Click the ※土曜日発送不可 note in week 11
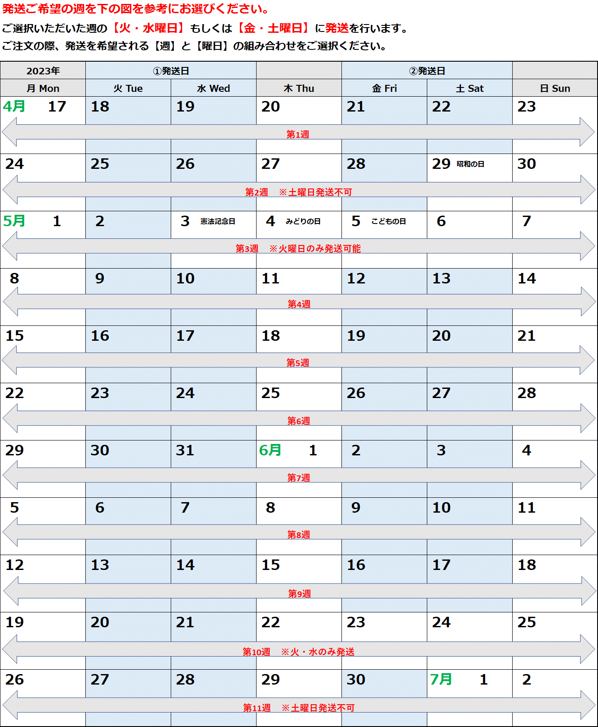 pyautogui.click(x=318, y=708)
